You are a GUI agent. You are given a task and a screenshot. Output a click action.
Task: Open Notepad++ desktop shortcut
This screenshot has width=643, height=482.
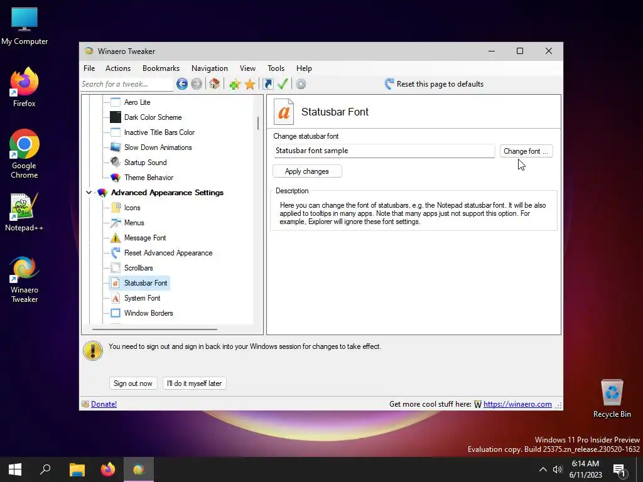pos(24,212)
